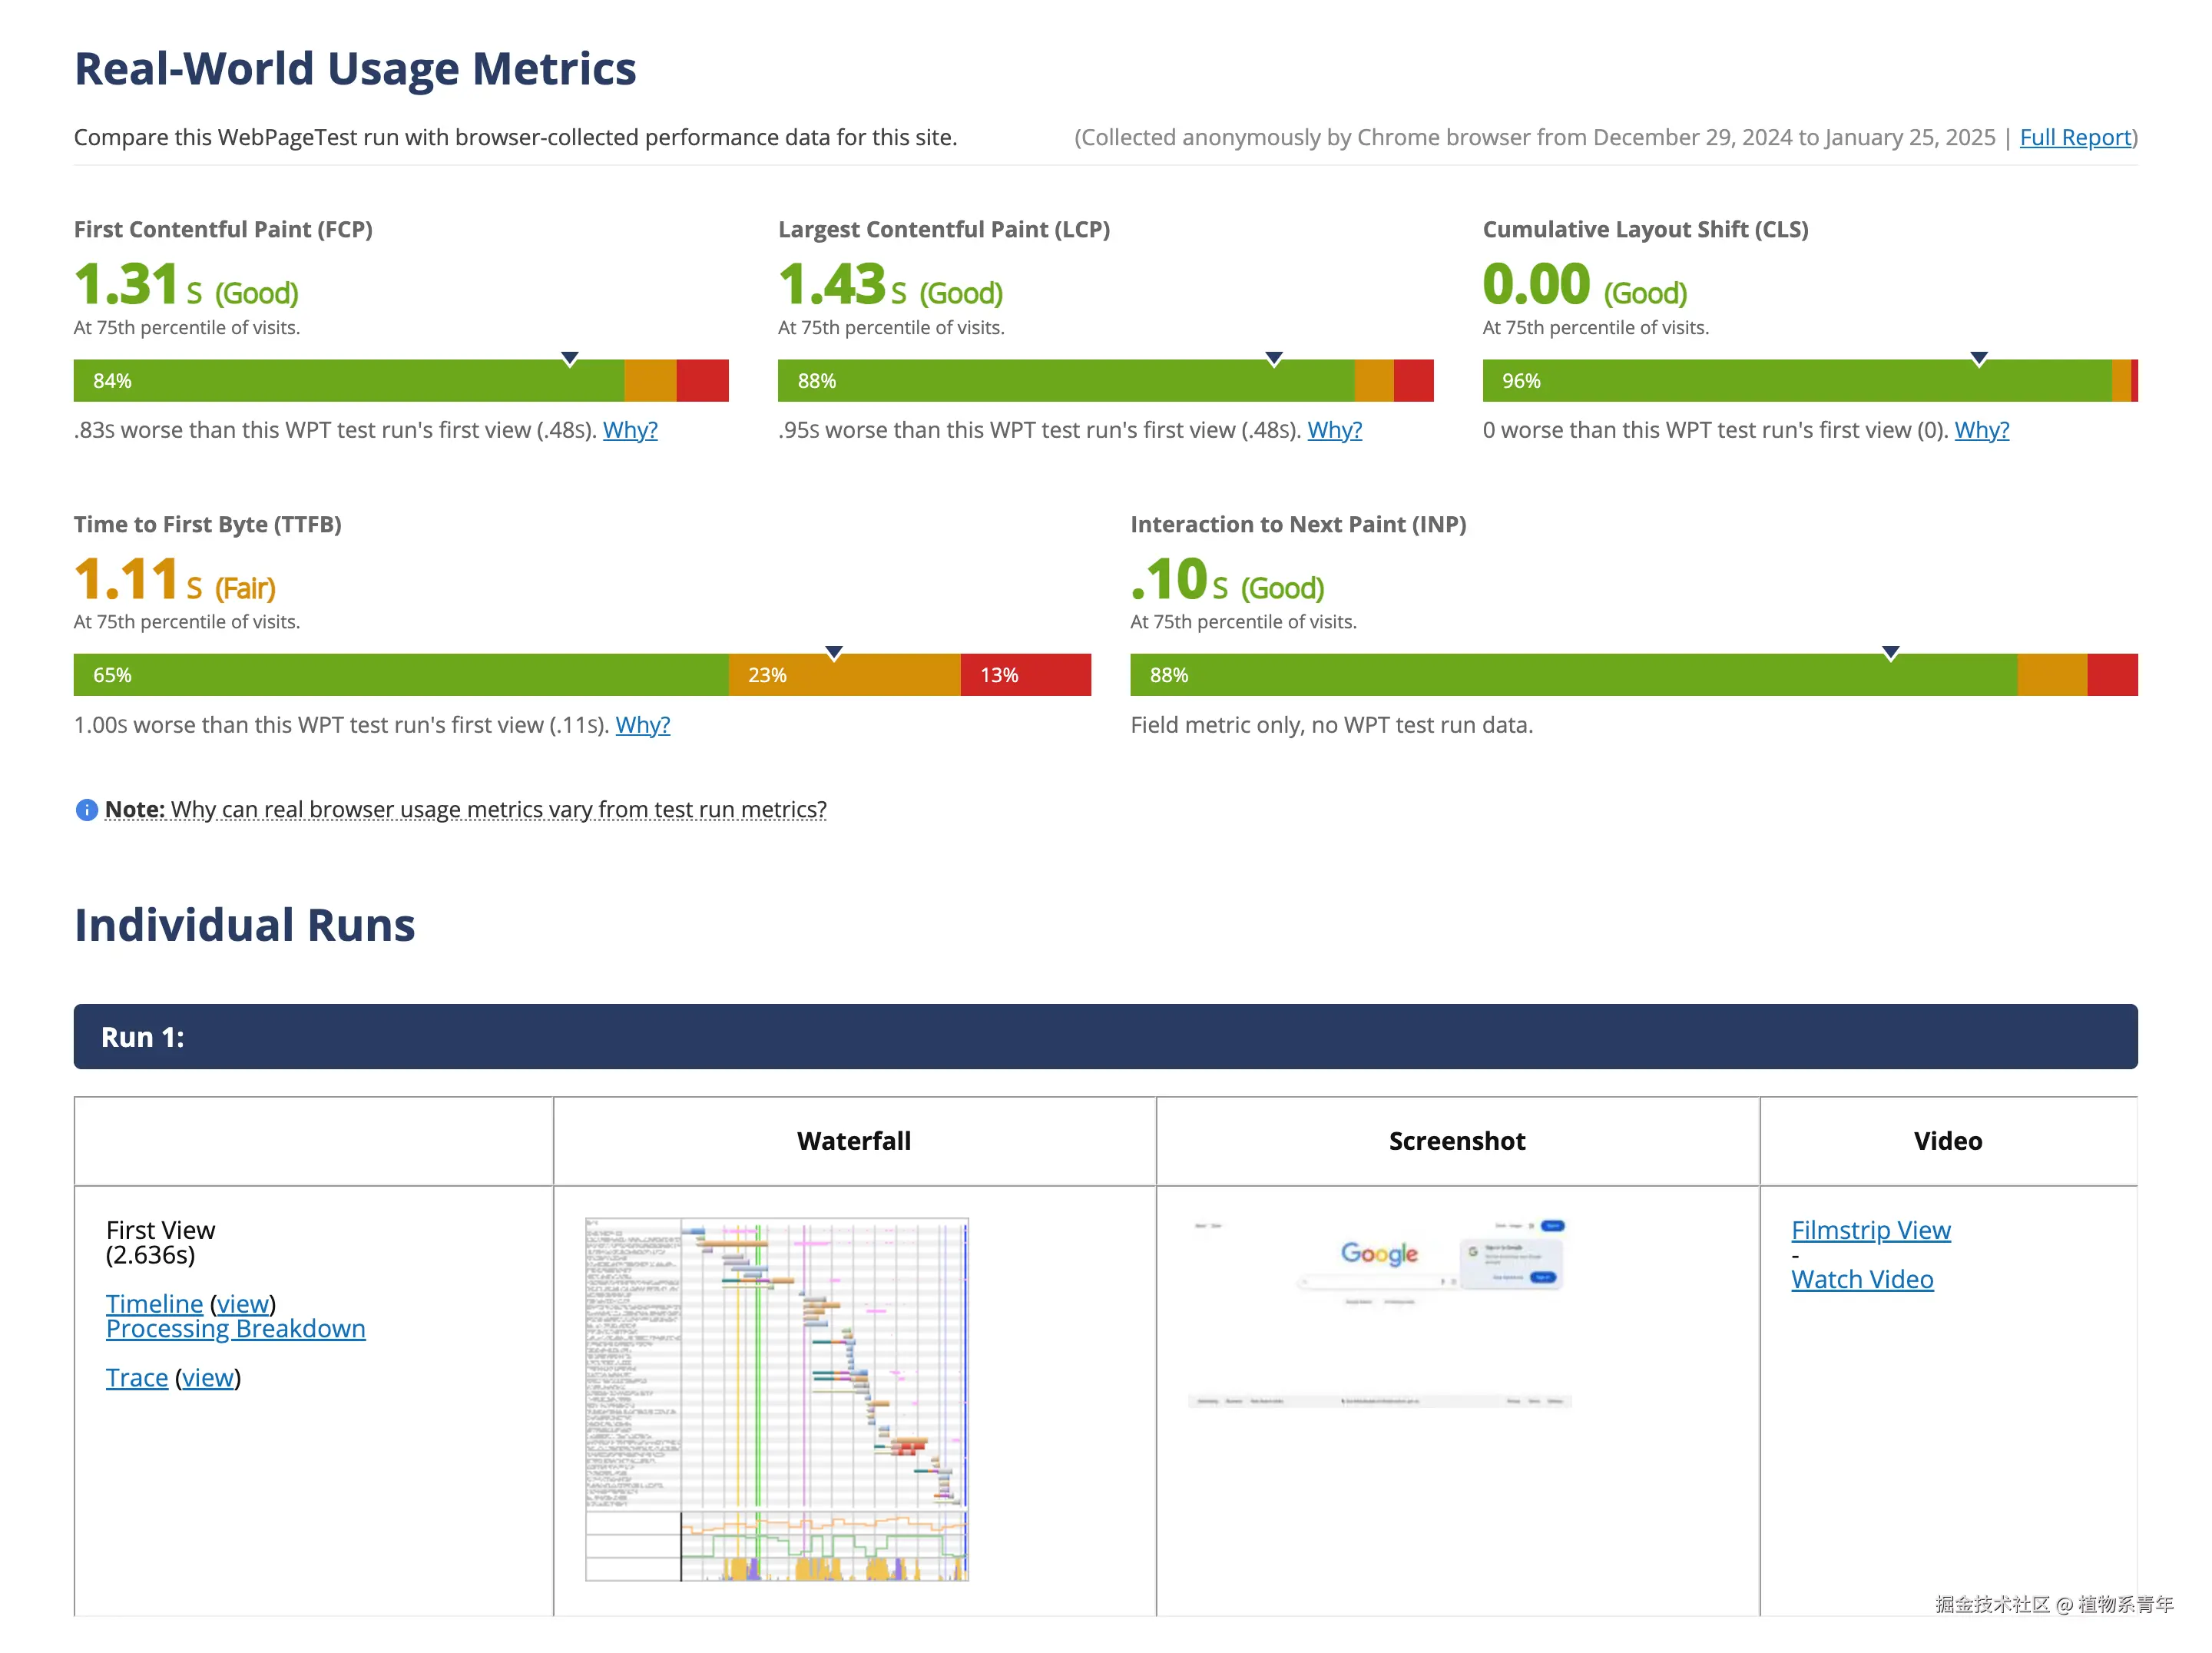2212x1653 pixels.
Task: Open Filmstrip View link
Action: pos(1870,1230)
